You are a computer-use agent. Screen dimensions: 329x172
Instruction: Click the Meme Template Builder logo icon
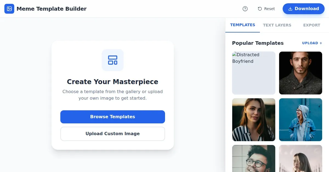[x=9, y=9]
